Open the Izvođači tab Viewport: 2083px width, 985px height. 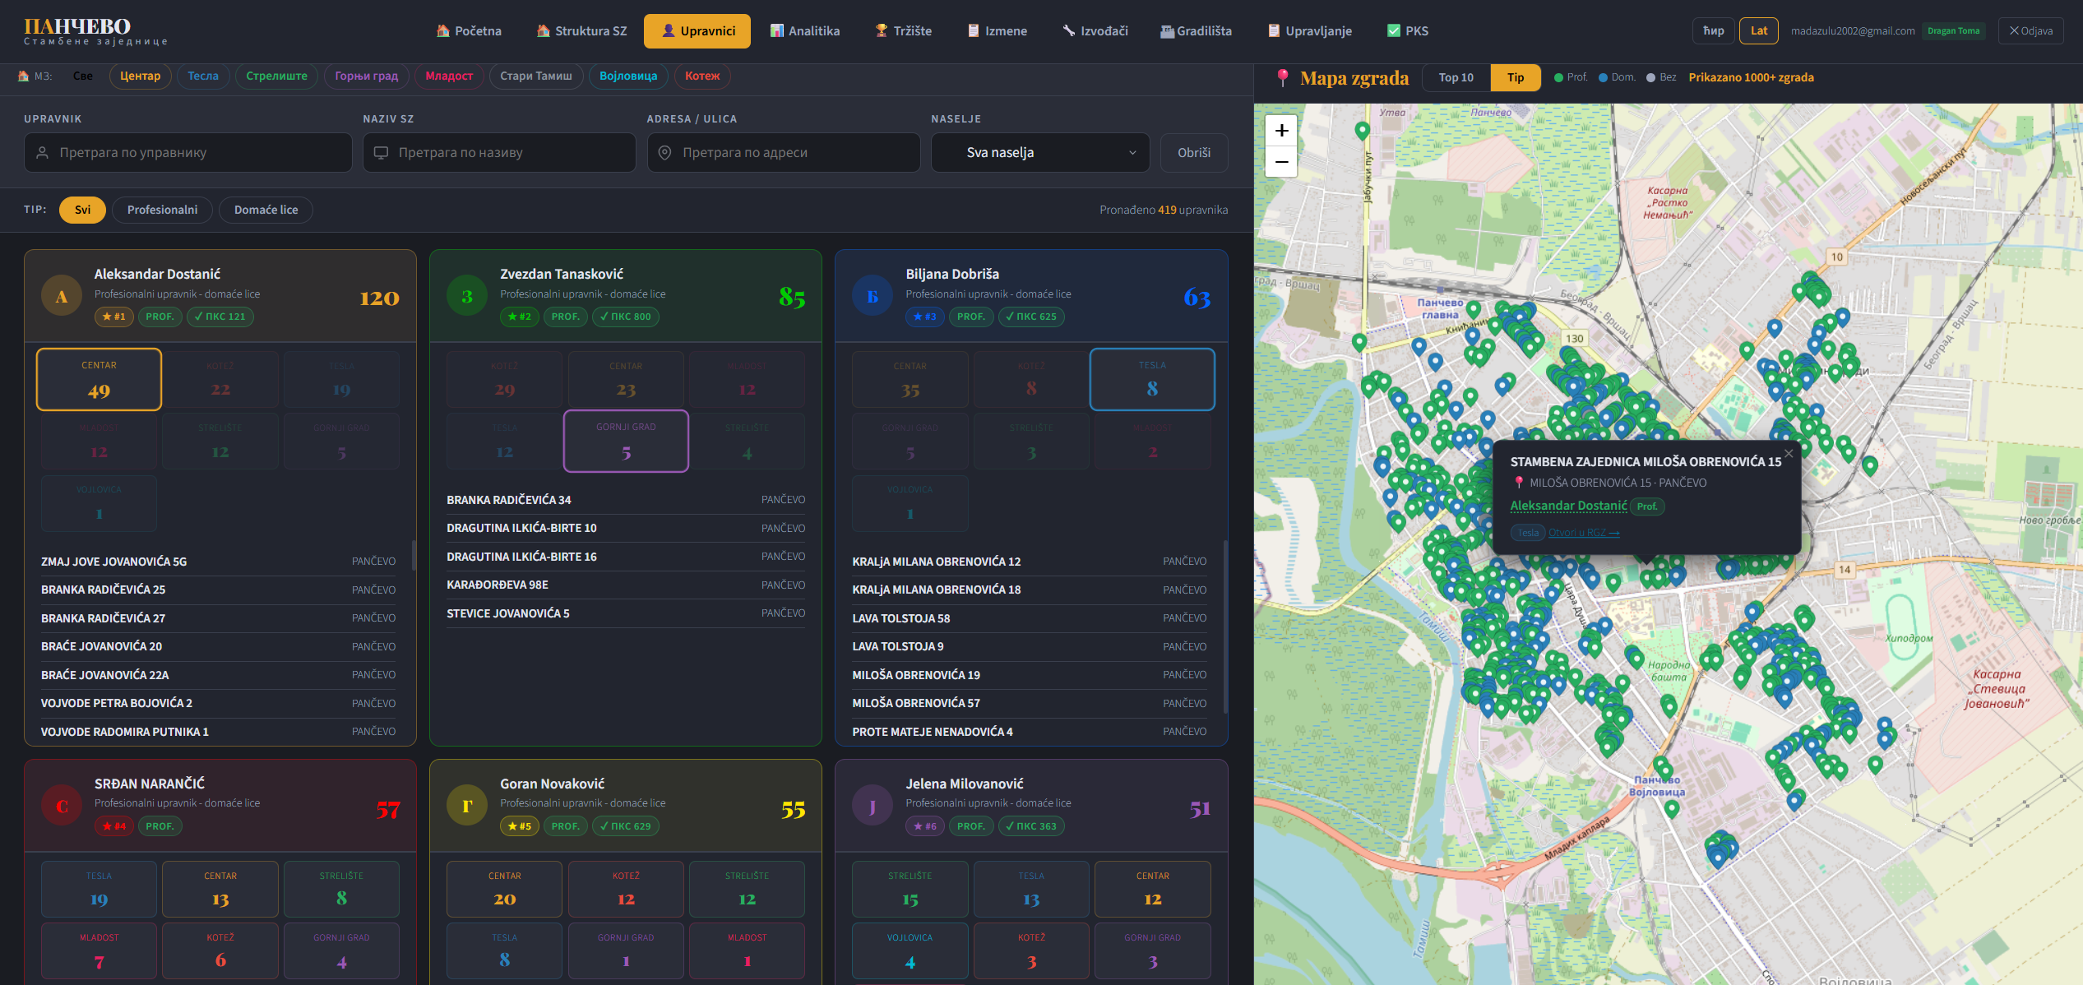point(1095,31)
